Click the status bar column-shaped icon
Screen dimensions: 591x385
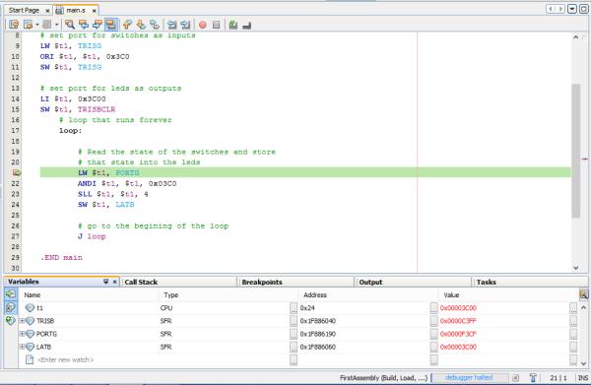[533, 377]
